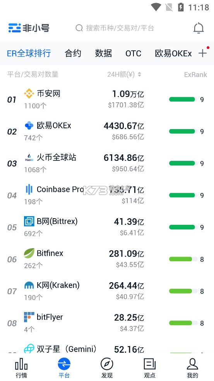Switch to the OTC tab
This screenshot has height=381, width=214.
coord(133,53)
